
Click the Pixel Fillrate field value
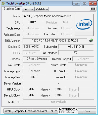pos(34,65)
